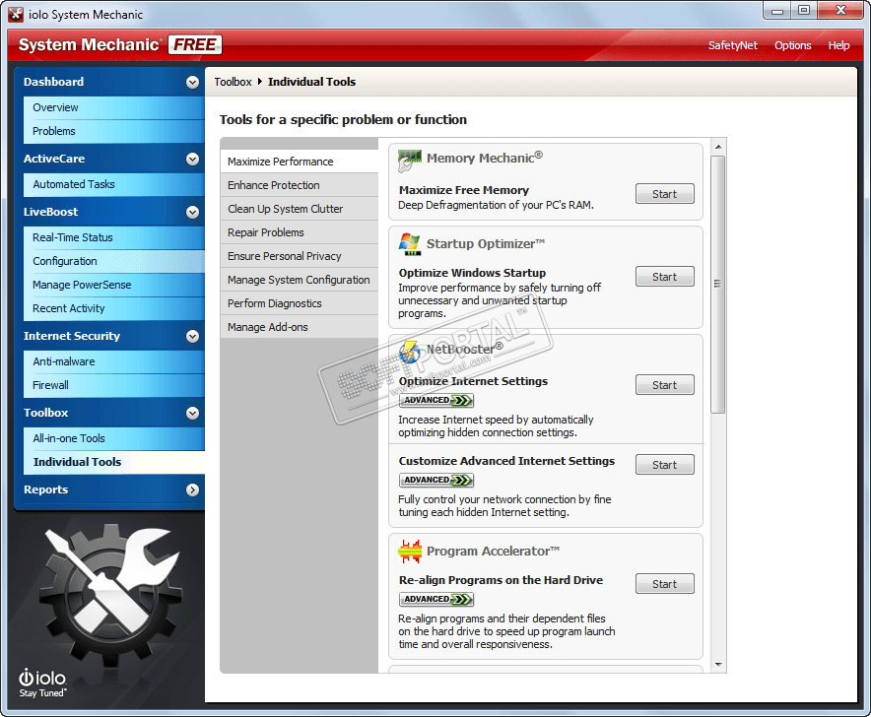Click the Individual Tools breadcrumb text
This screenshot has width=871, height=717.
[x=311, y=82]
